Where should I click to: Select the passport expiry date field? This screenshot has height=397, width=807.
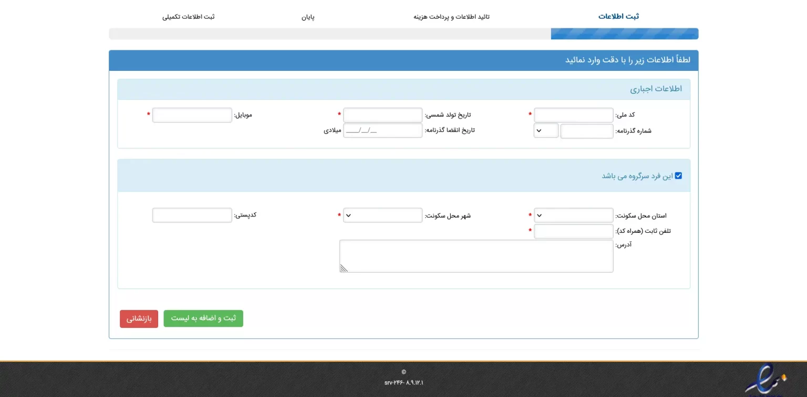382,131
